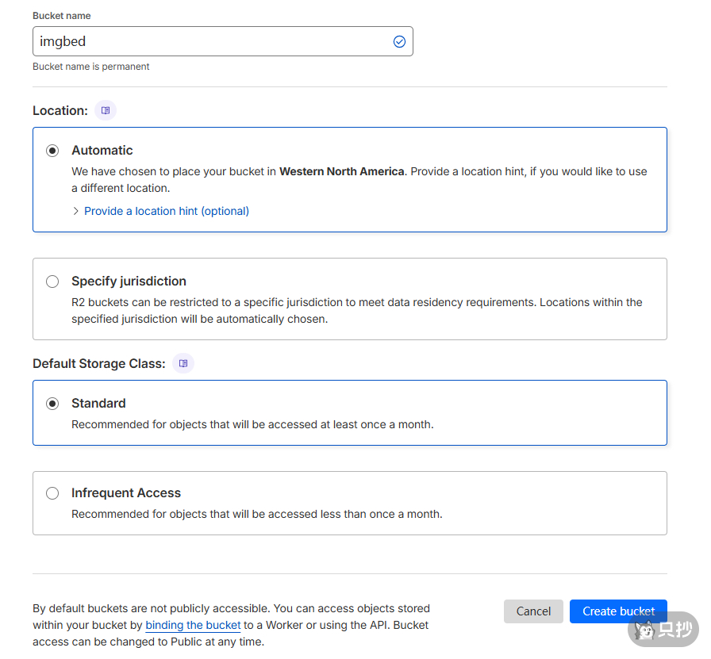Screen dimensions: 711x659
Task: Select the Specify jurisdiction radio button
Action: [x=52, y=282]
